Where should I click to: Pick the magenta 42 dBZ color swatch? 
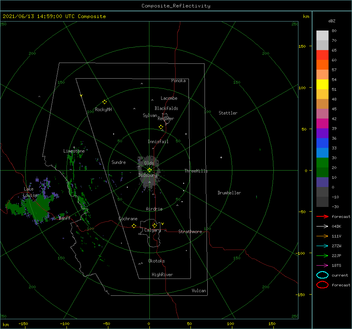(322, 123)
